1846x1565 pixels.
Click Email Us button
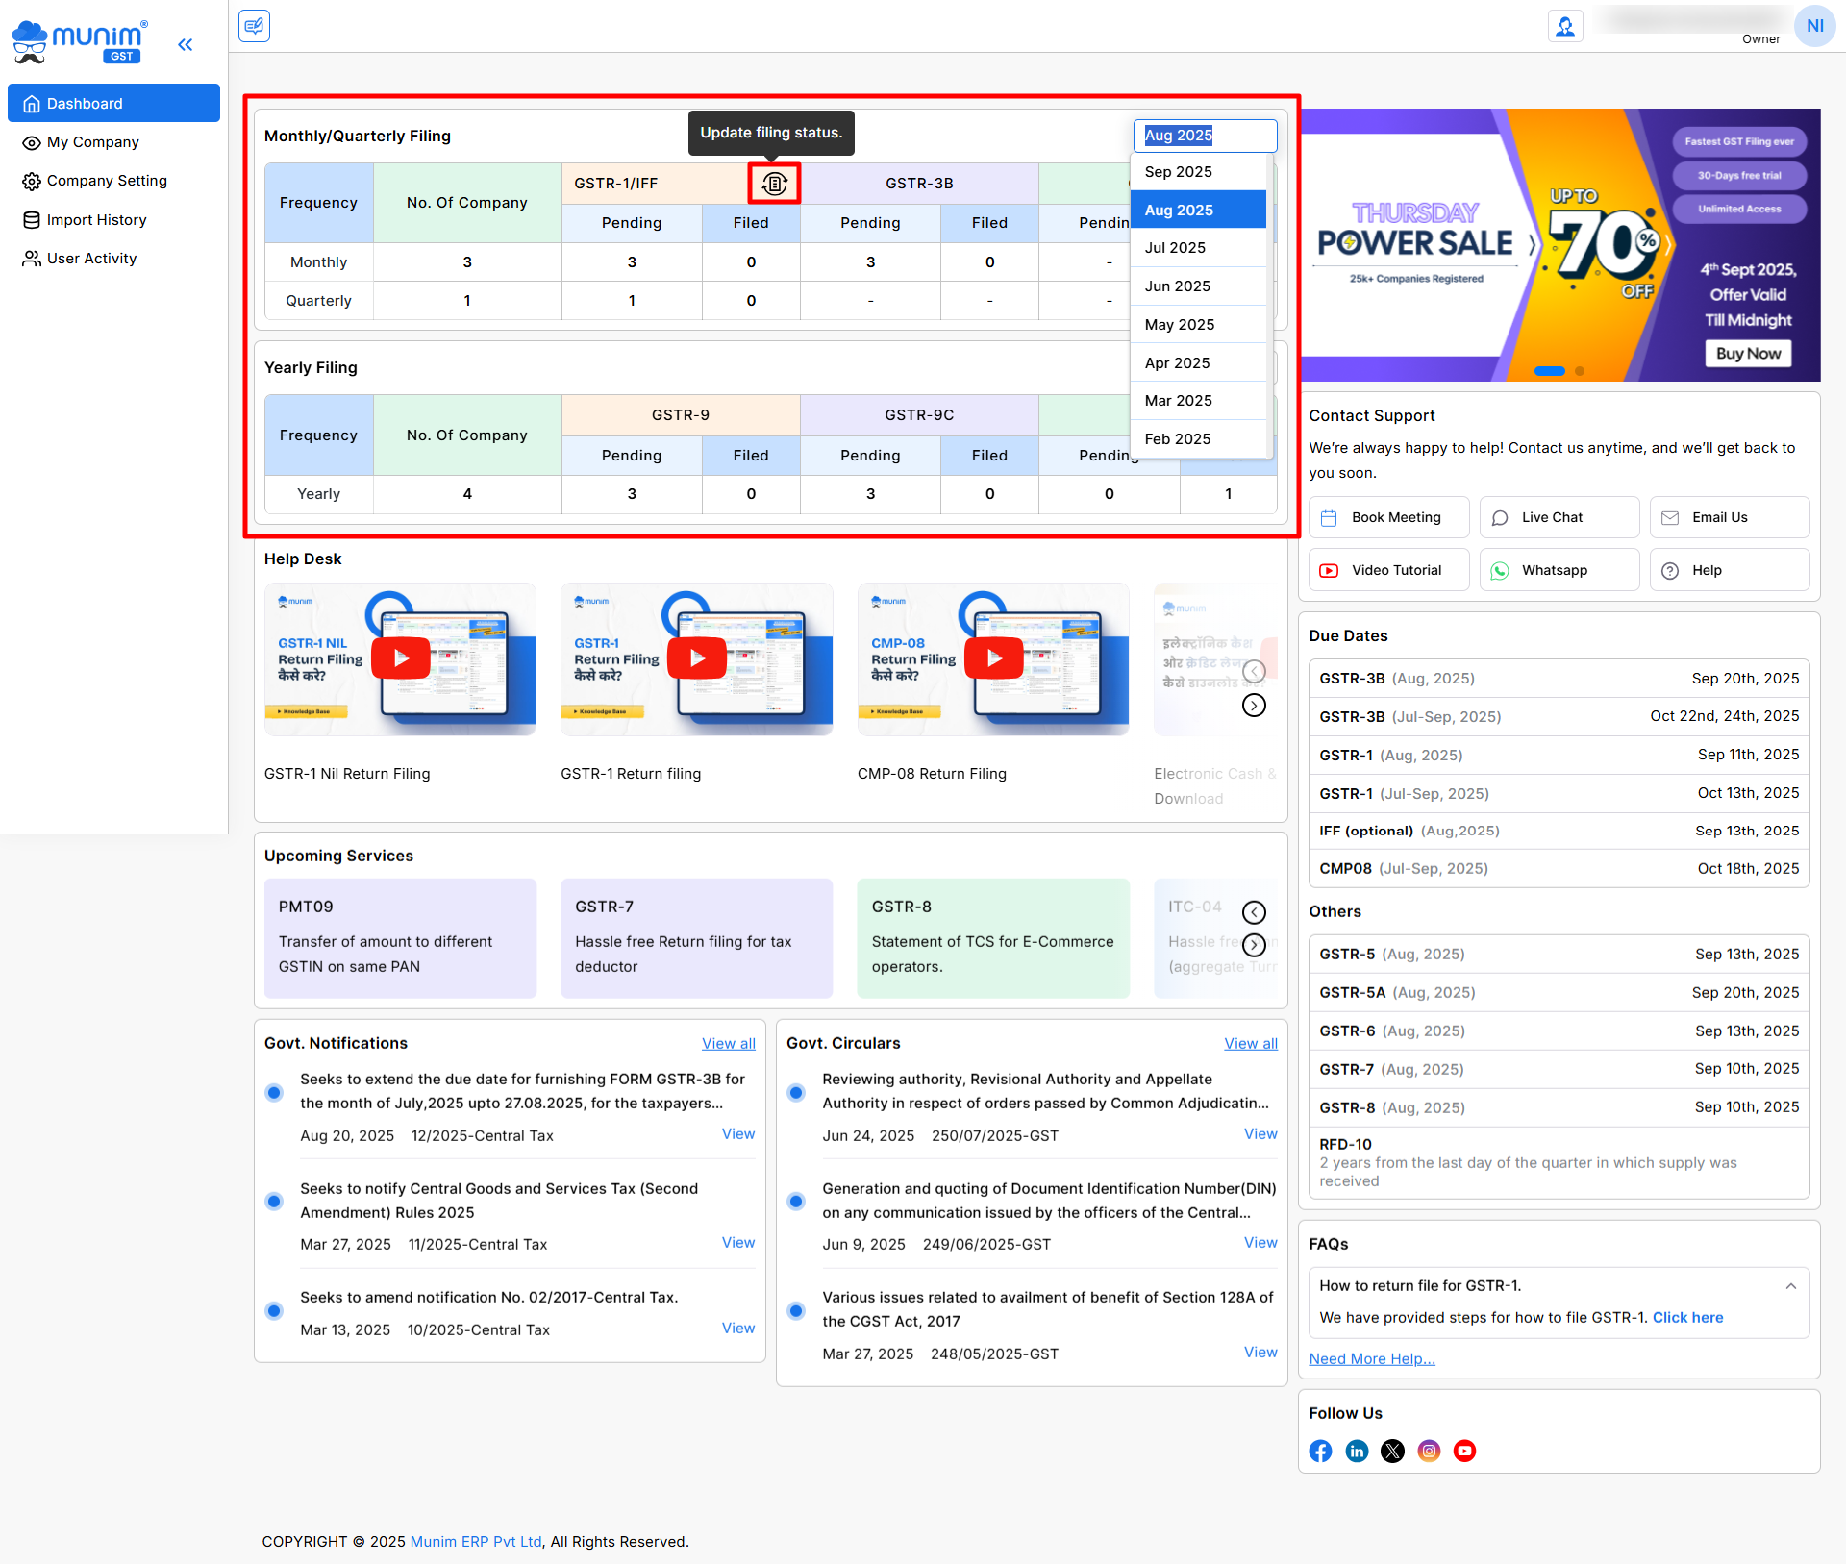(x=1729, y=517)
